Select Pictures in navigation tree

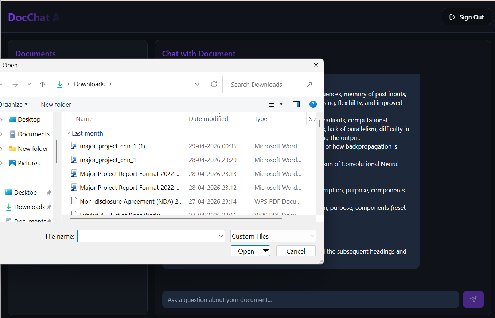pos(29,163)
